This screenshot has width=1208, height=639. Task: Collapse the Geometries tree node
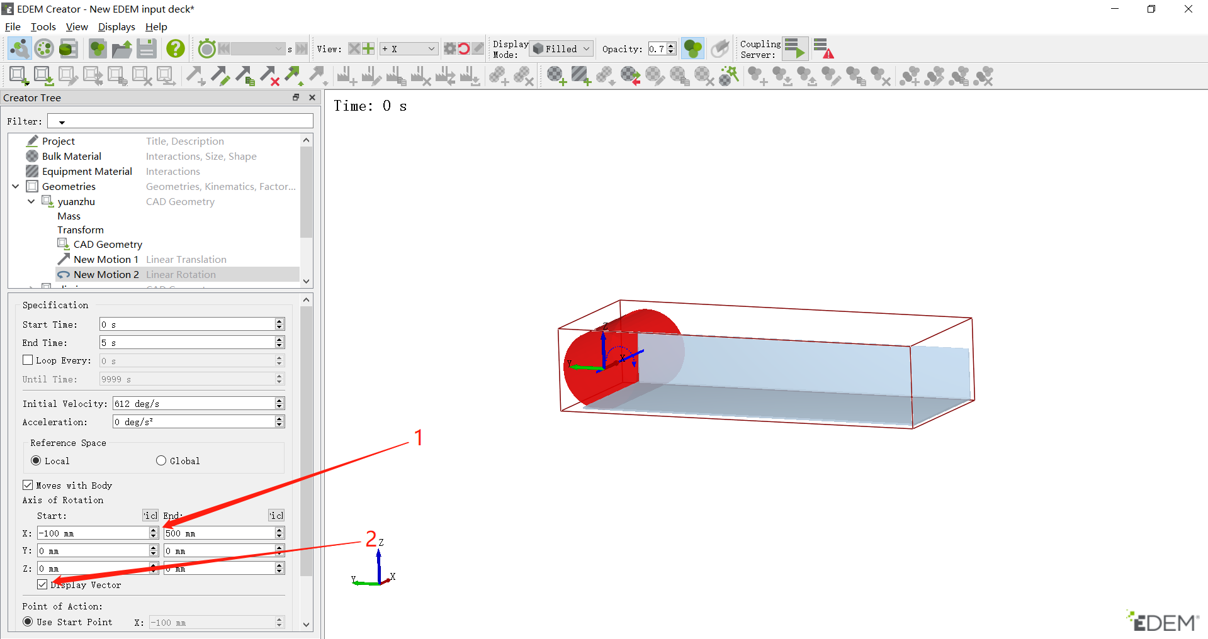point(16,186)
